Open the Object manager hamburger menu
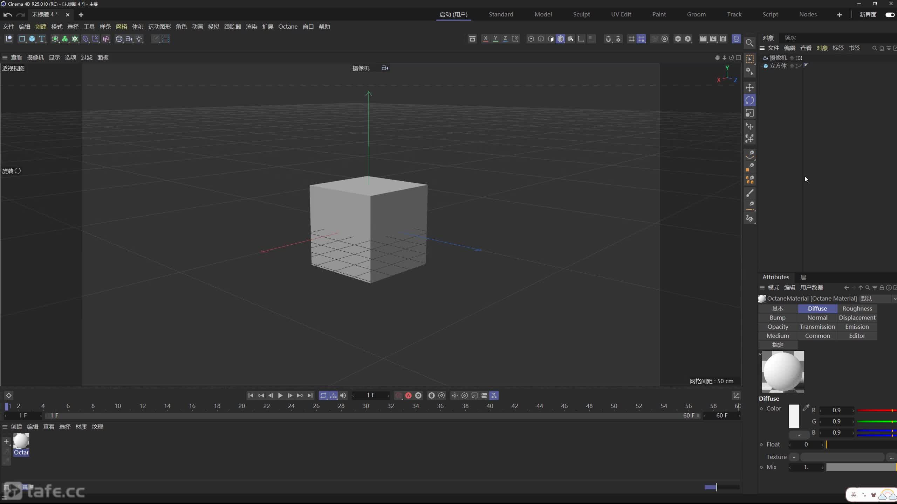This screenshot has width=897, height=504. point(762,48)
